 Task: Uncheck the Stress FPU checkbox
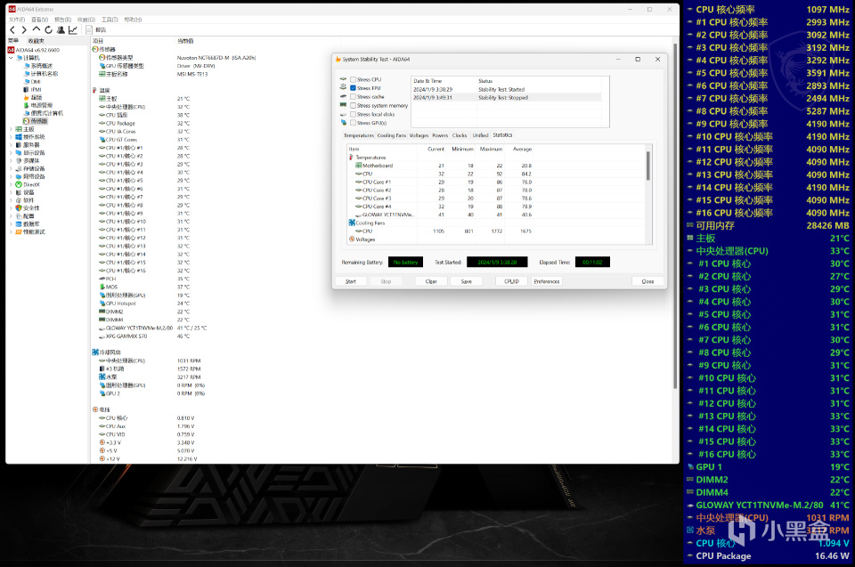tap(354, 88)
